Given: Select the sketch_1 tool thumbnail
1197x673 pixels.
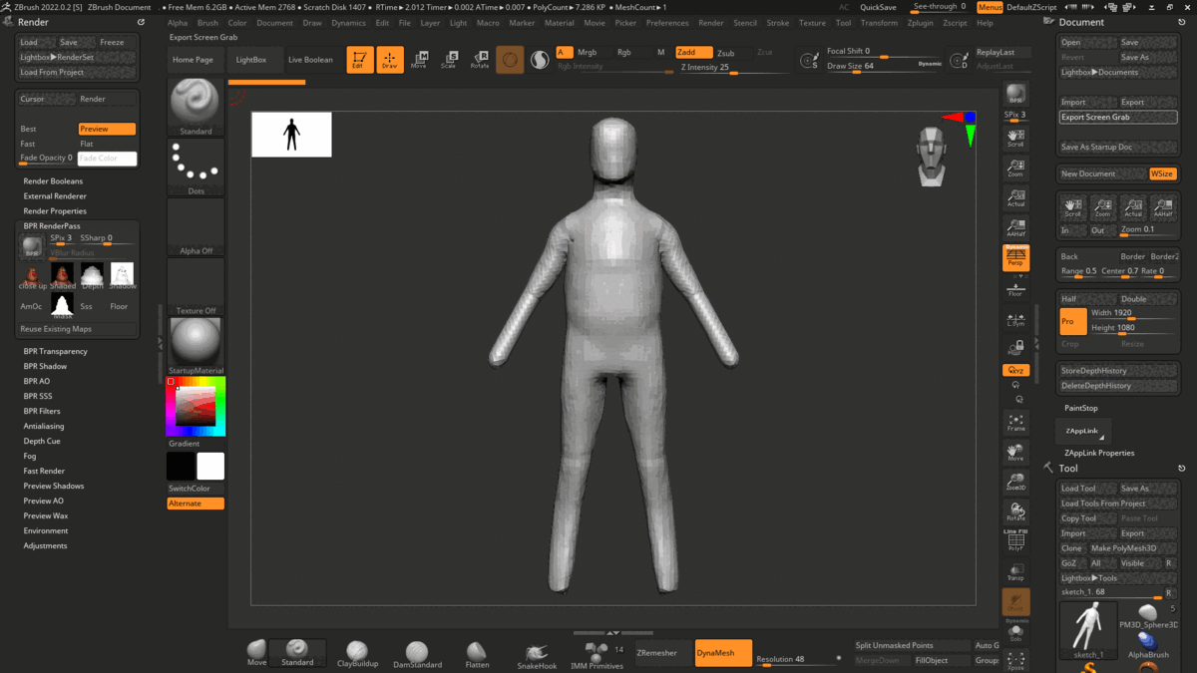Looking at the screenshot, I should [x=1088, y=629].
